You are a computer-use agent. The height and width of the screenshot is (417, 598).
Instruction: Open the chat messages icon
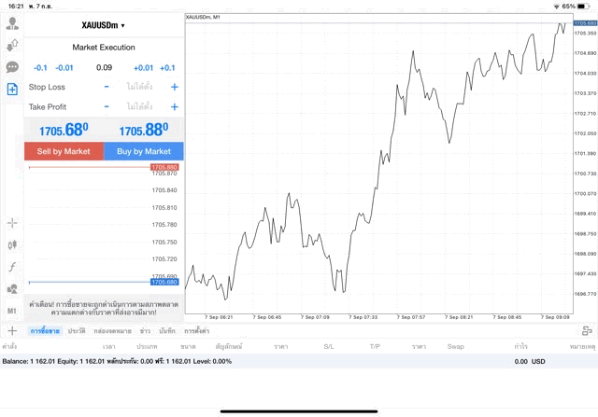click(12, 67)
